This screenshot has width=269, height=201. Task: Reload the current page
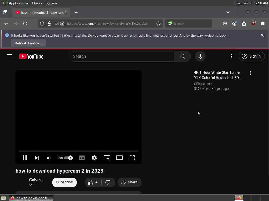[25, 24]
